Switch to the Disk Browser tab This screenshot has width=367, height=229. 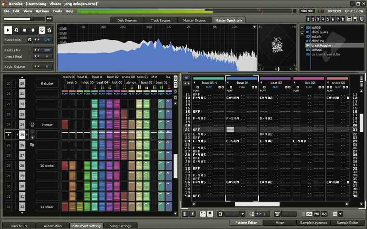[127, 20]
